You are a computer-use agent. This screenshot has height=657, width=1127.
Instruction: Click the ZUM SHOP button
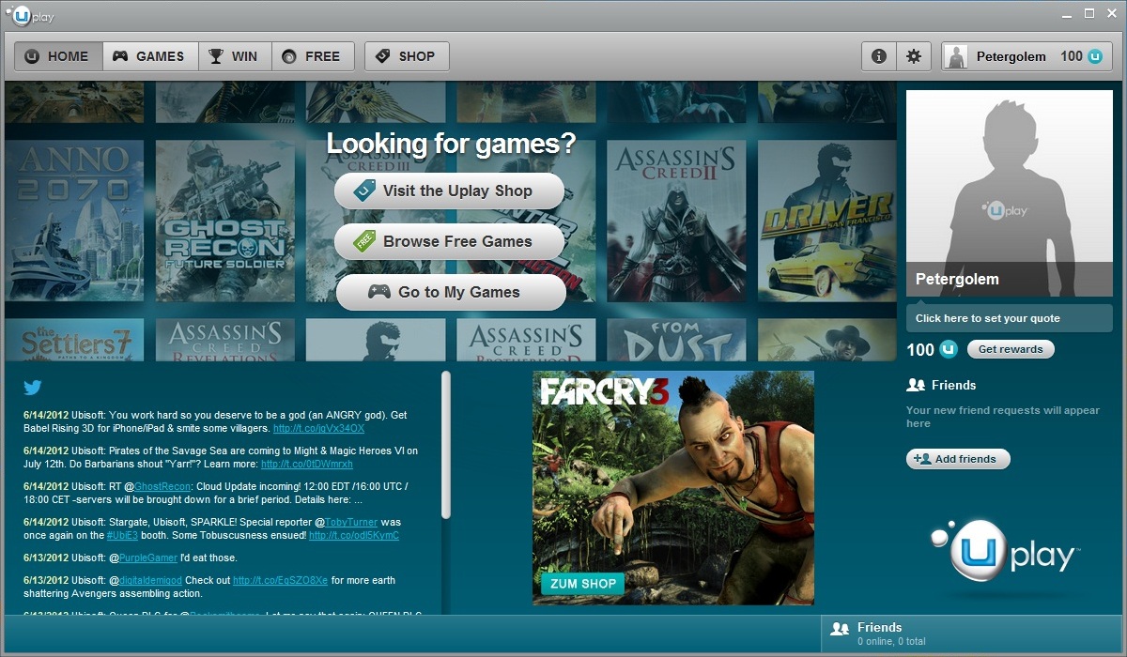582,584
